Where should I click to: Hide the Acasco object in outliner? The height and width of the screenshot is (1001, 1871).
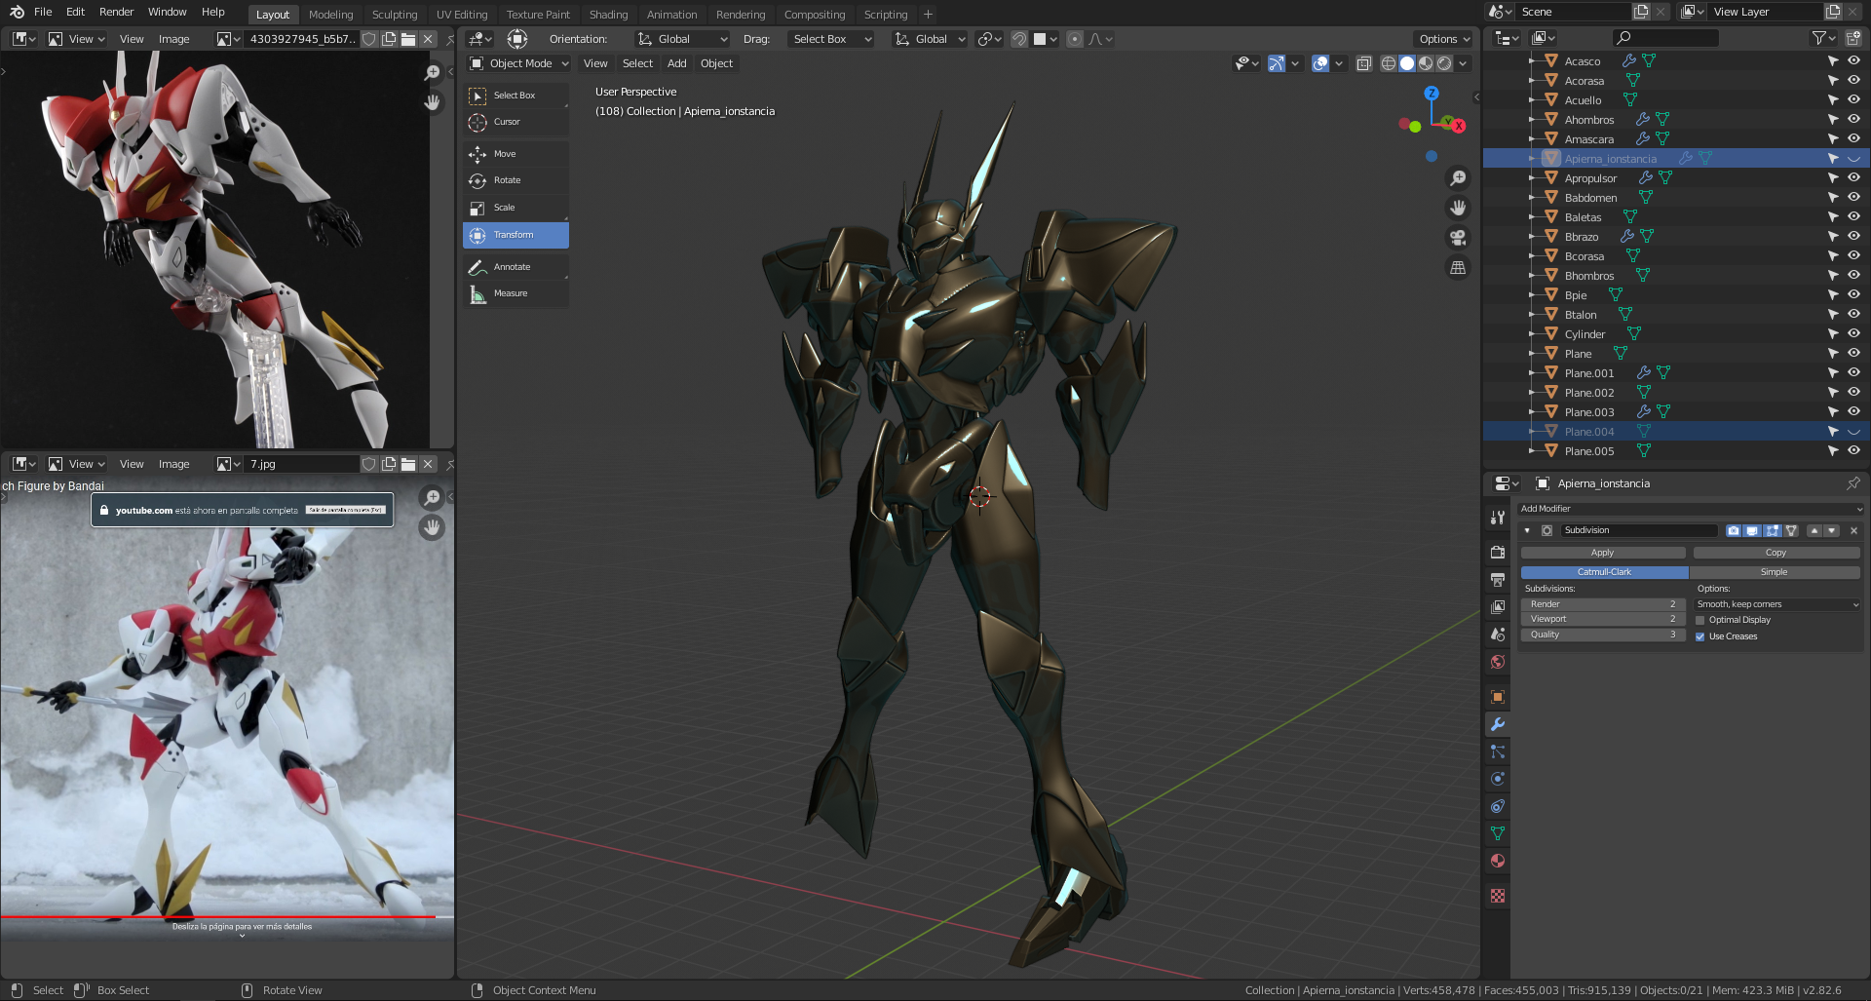pos(1853,60)
